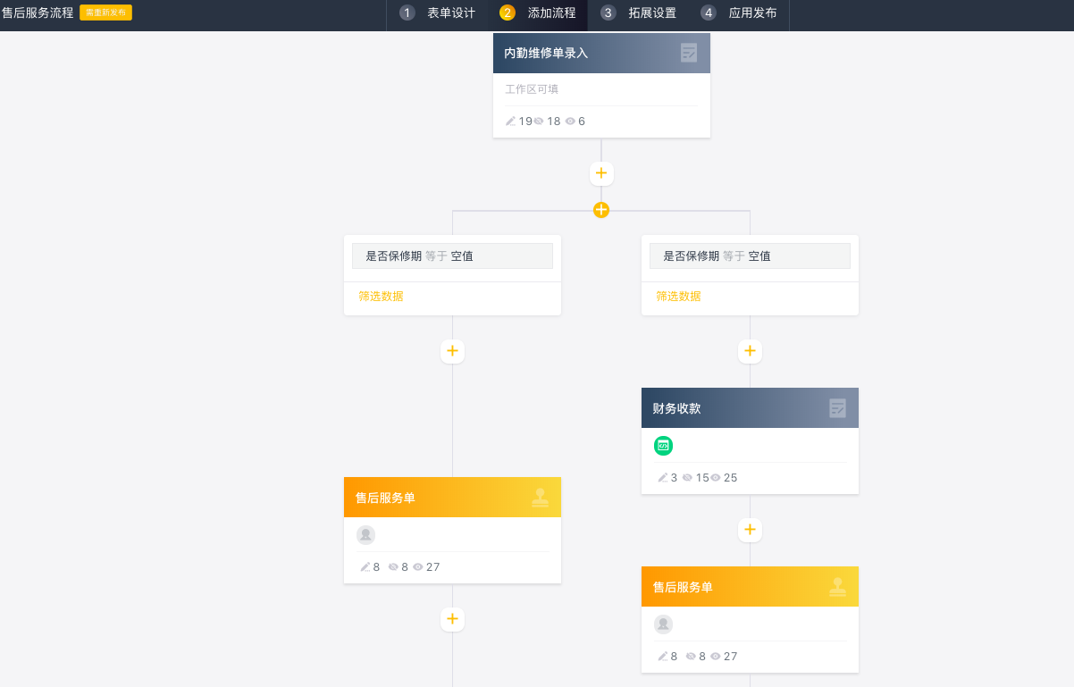Click the eye icon showing 27 in left 售后服务单
The width and height of the screenshot is (1074, 687).
pos(417,567)
